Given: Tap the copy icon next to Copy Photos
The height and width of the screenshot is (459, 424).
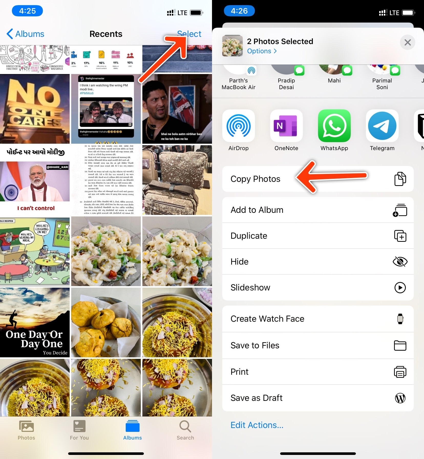Looking at the screenshot, I should point(400,179).
